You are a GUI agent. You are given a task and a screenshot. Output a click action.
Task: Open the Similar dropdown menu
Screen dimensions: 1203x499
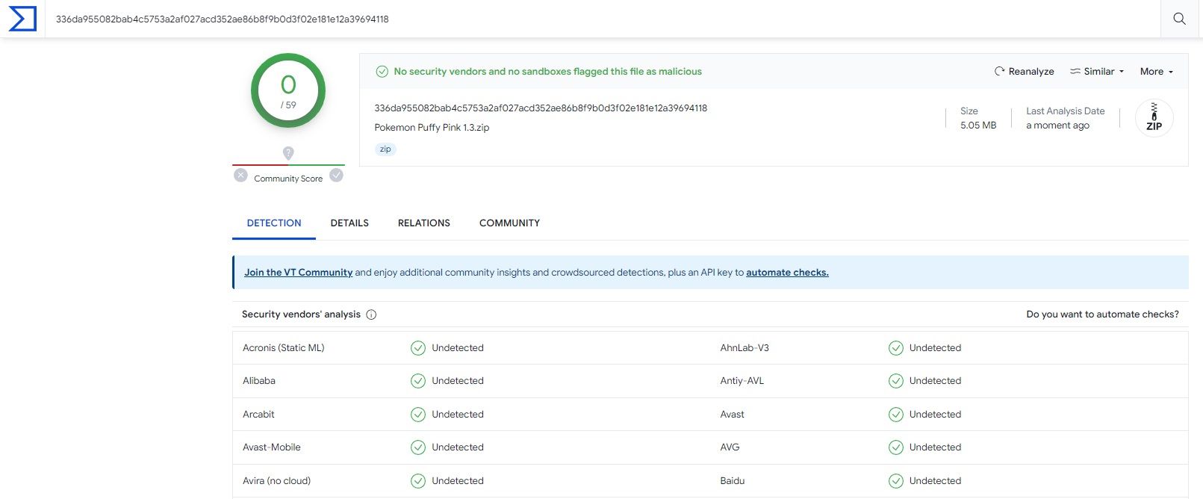click(x=1097, y=72)
